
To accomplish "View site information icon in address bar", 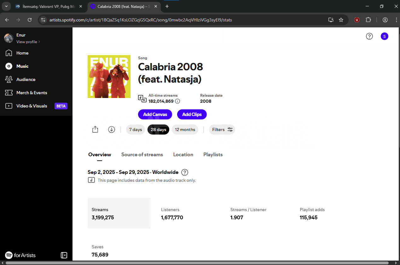I will (x=43, y=20).
